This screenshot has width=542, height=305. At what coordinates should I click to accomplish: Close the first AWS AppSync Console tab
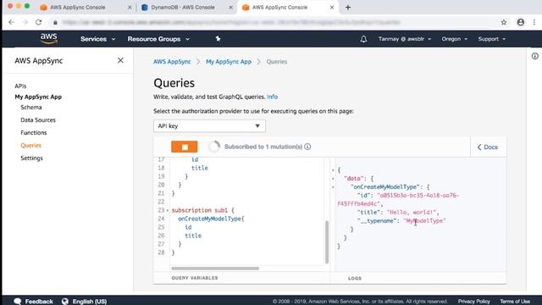pos(130,8)
